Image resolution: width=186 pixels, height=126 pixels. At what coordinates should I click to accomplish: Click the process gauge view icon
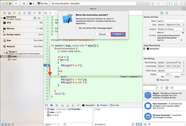coord(35,18)
